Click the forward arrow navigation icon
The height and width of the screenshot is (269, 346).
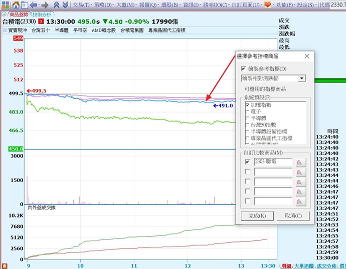[x=45, y=4]
